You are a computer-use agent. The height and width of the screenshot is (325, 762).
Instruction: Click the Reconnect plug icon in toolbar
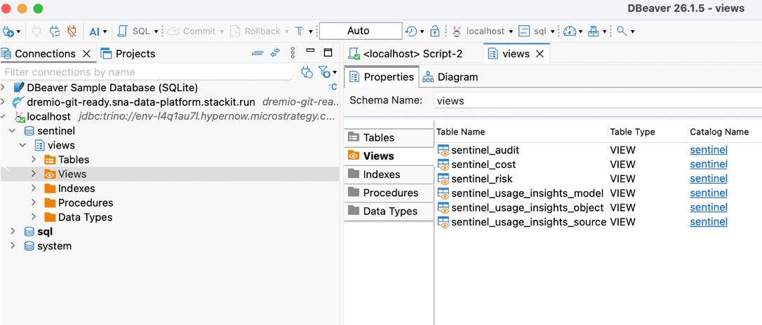pyautogui.click(x=55, y=32)
